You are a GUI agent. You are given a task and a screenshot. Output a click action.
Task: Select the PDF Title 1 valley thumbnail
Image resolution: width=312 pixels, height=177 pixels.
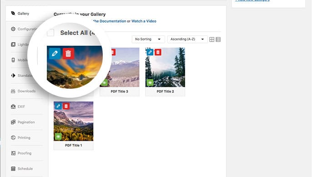pos(73,121)
